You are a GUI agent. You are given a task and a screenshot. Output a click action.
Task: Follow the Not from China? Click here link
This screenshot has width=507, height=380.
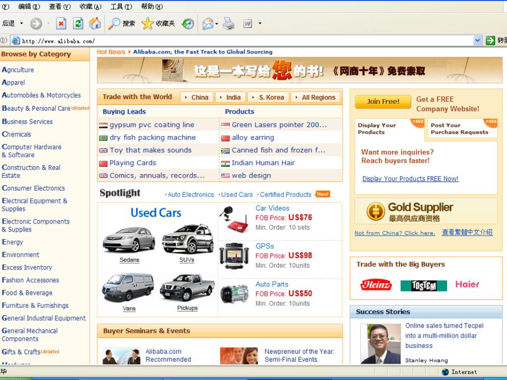395,233
